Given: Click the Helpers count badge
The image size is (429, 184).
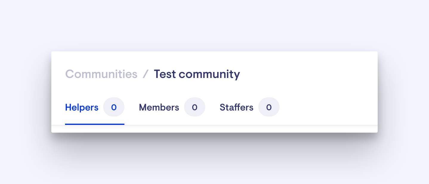Looking at the screenshot, I should click(x=114, y=107).
